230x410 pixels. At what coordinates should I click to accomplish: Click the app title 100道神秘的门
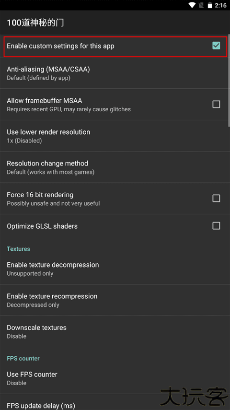tap(35, 23)
